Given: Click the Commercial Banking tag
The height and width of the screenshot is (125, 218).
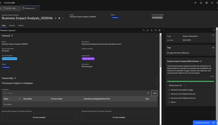Looking at the screenshot, I should 10,59.
